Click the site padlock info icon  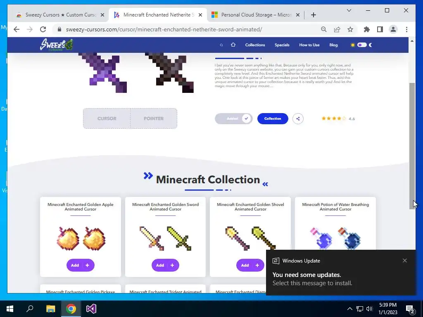[x=59, y=29]
